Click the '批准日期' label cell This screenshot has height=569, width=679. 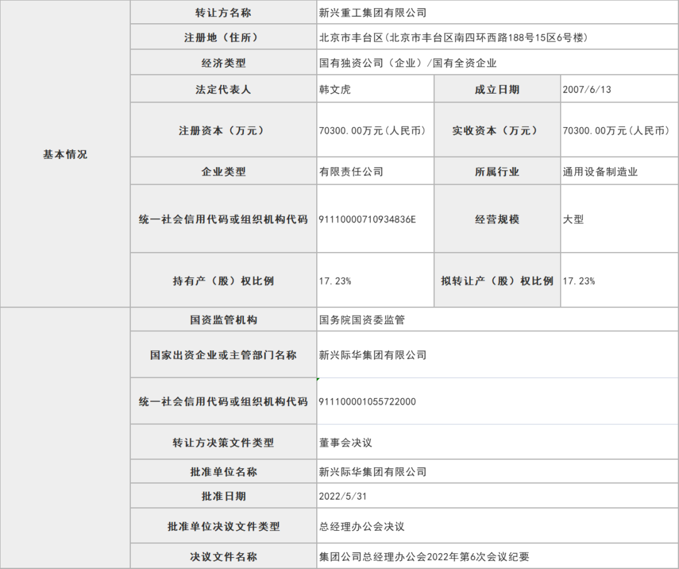(x=223, y=496)
